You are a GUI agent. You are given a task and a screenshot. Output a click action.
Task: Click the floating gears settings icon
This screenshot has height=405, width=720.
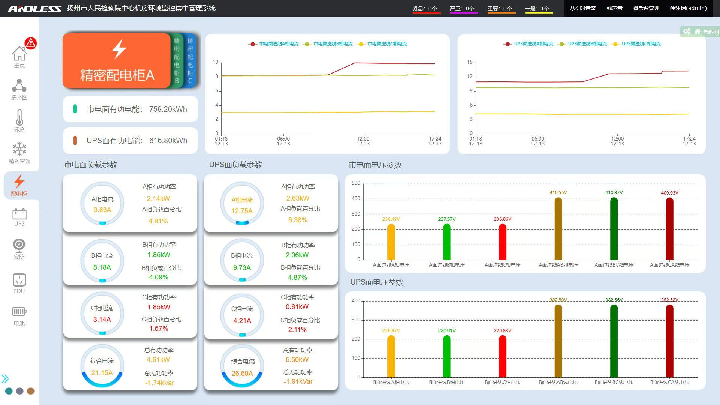687,31
